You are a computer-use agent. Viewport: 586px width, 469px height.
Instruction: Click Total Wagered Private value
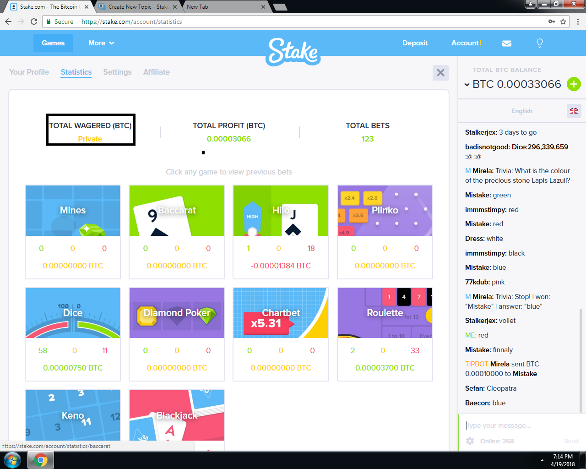coord(90,139)
